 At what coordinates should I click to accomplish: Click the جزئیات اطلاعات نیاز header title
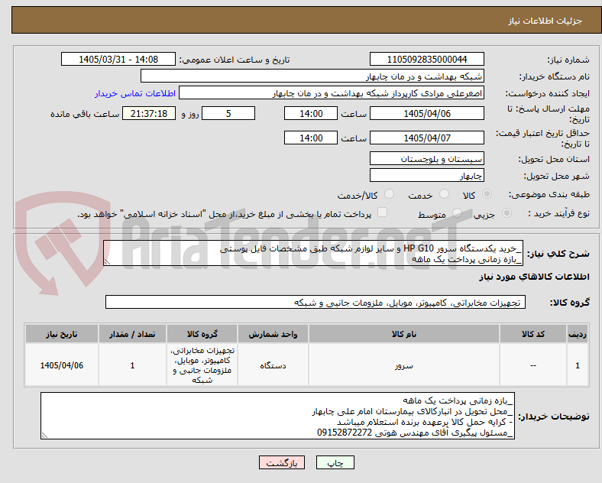coord(545,21)
